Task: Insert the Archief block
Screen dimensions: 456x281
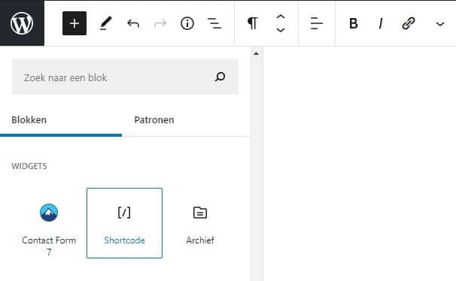Action: tap(200, 223)
